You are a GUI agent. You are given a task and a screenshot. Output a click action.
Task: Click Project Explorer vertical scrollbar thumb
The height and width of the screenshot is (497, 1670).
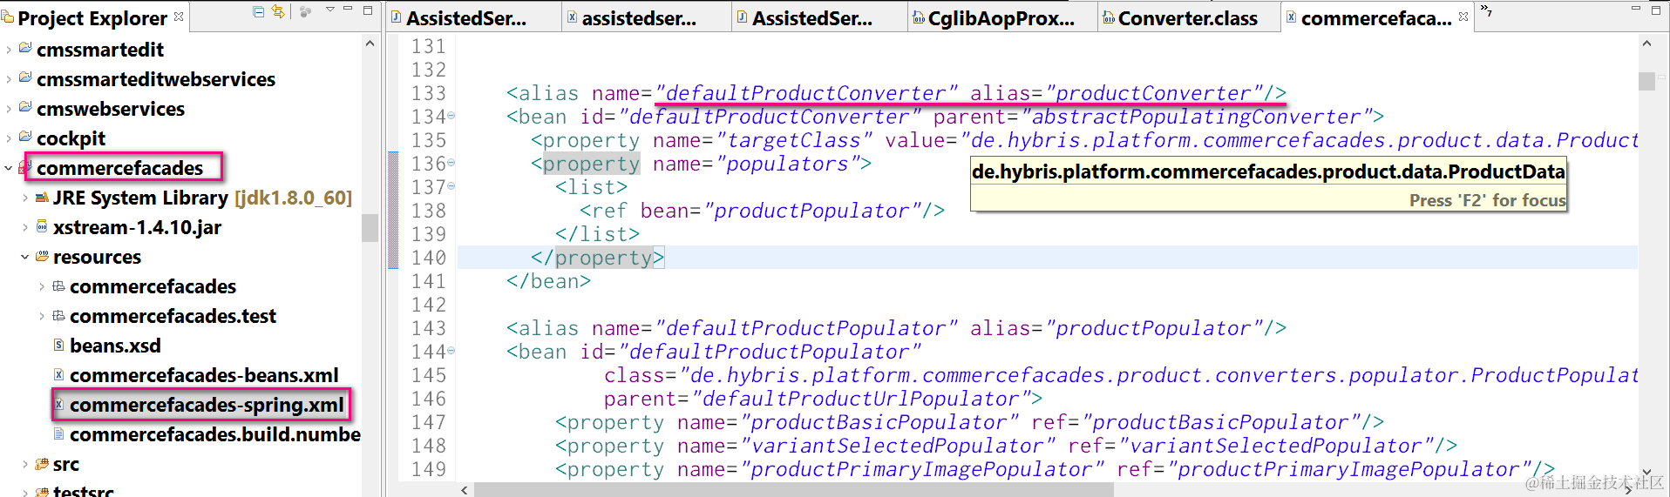370,227
